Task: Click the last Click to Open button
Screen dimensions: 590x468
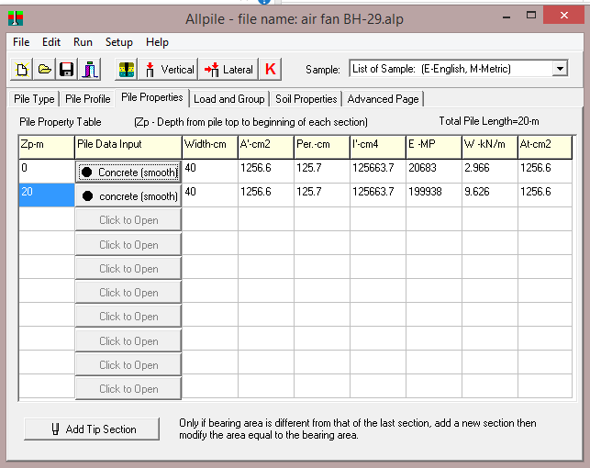Action: click(x=128, y=388)
